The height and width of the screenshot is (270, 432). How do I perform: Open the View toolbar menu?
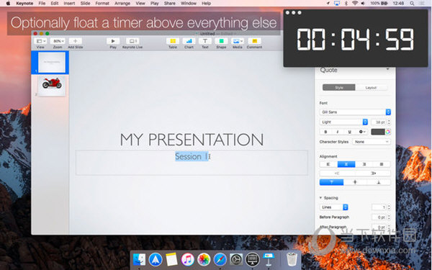coord(41,41)
